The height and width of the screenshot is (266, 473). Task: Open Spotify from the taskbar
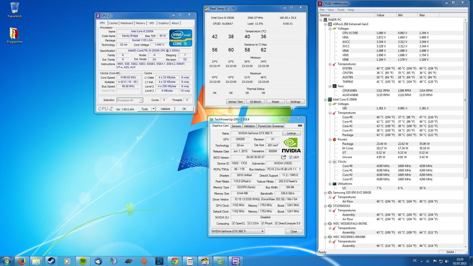(83, 261)
